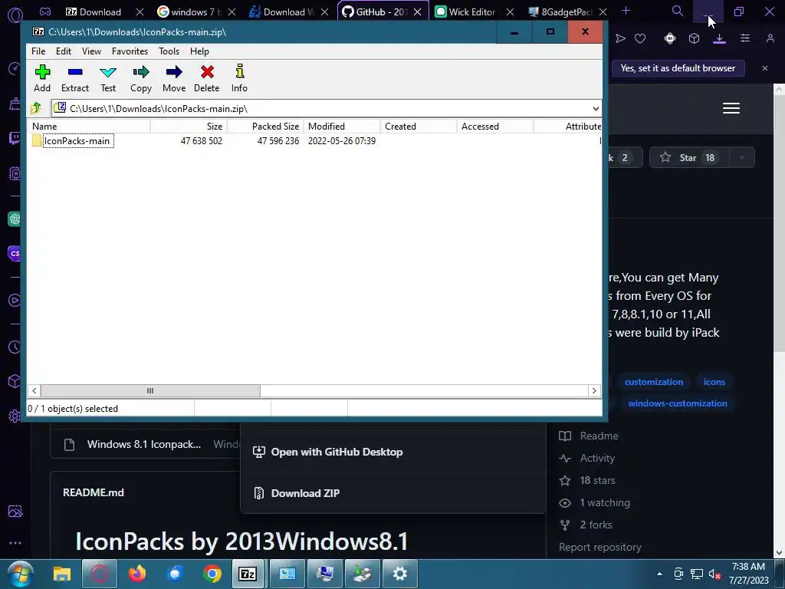Open History clock icon in Opera sidebar
The height and width of the screenshot is (589, 785).
click(15, 347)
